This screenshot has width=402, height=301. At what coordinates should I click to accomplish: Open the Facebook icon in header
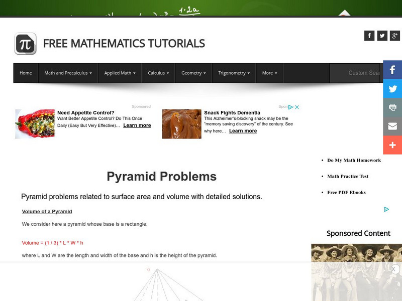[369, 36]
